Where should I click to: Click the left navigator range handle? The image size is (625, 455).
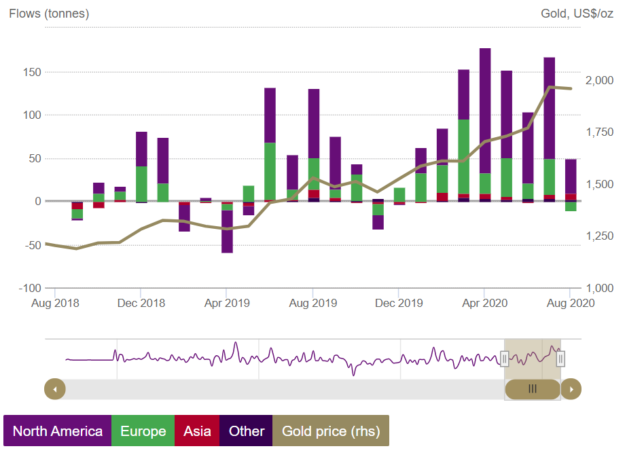point(504,358)
